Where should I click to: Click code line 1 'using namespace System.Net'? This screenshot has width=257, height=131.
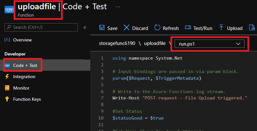[147, 58]
